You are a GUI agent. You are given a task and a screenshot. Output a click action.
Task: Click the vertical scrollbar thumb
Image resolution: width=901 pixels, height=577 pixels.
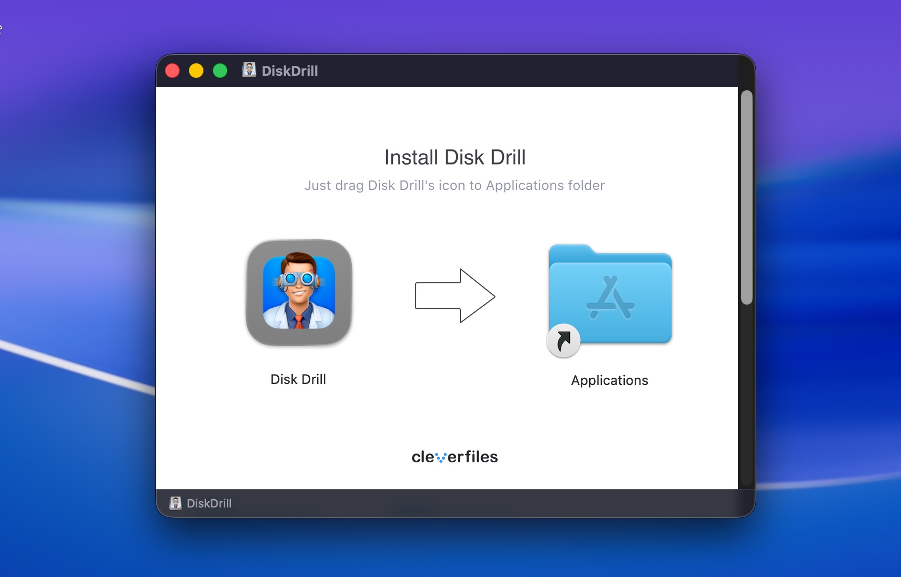[746, 197]
